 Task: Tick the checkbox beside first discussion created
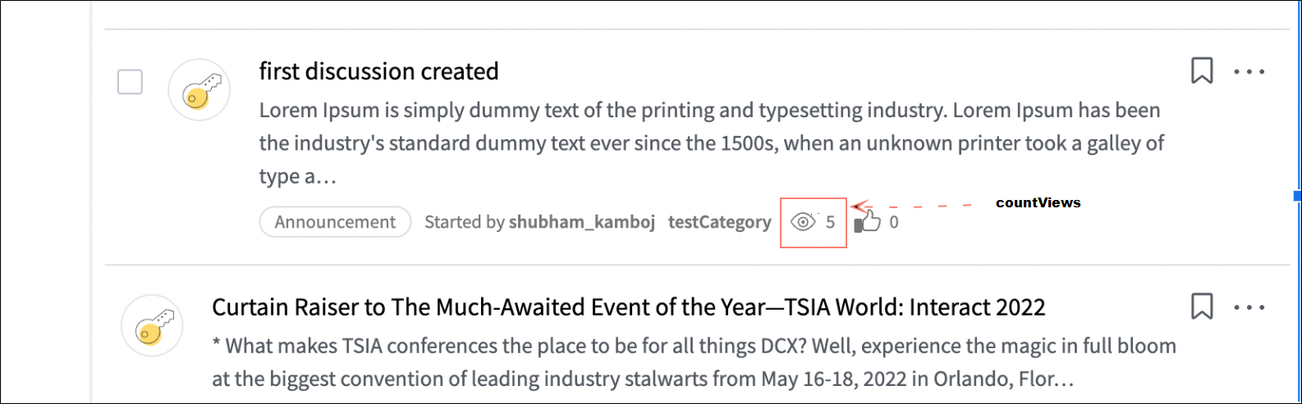coord(130,82)
